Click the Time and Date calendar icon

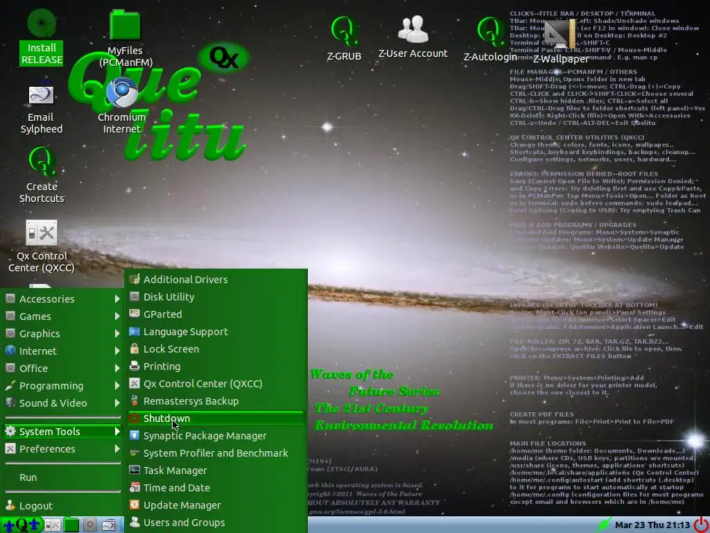(135, 487)
